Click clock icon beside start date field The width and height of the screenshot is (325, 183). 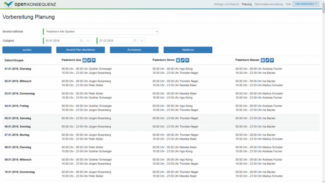(88, 41)
